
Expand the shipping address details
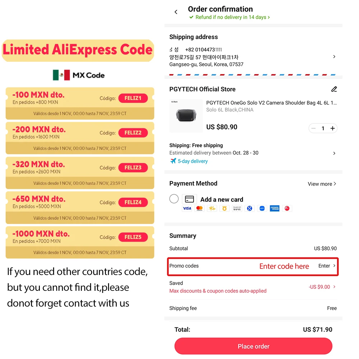click(x=334, y=57)
